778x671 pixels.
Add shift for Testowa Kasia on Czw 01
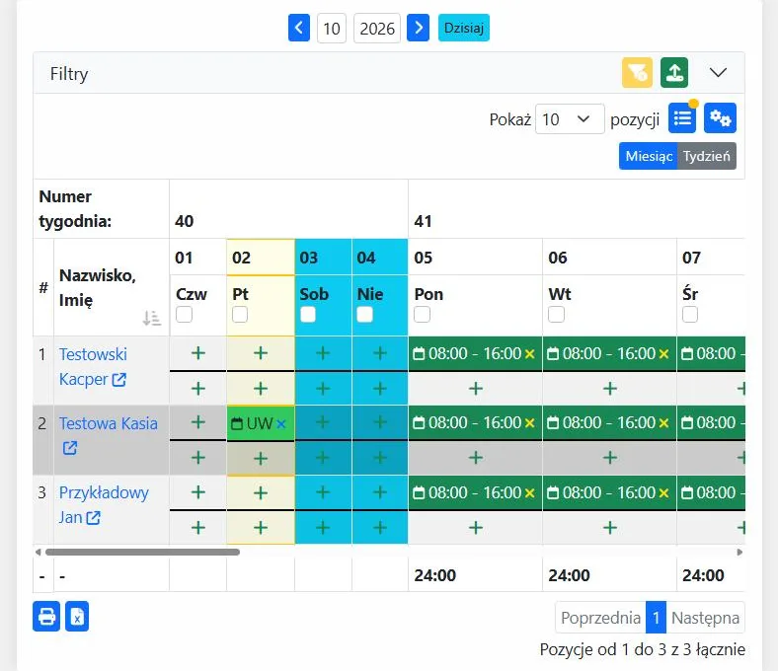click(198, 422)
